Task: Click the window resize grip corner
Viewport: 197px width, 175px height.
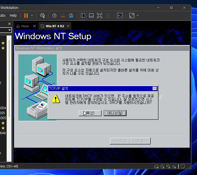Action: coord(189,167)
